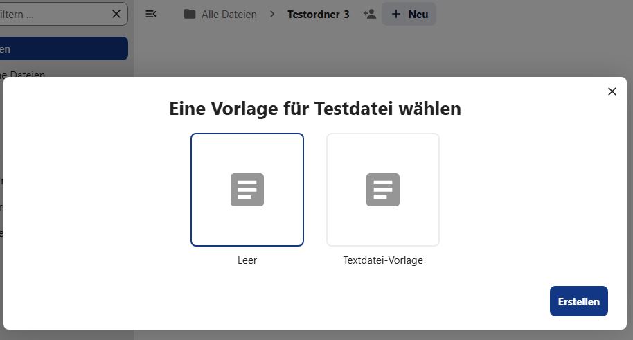This screenshot has height=340, width=633.
Task: Click the breadcrumb chevron after Alle Dateien
Action: 272,14
